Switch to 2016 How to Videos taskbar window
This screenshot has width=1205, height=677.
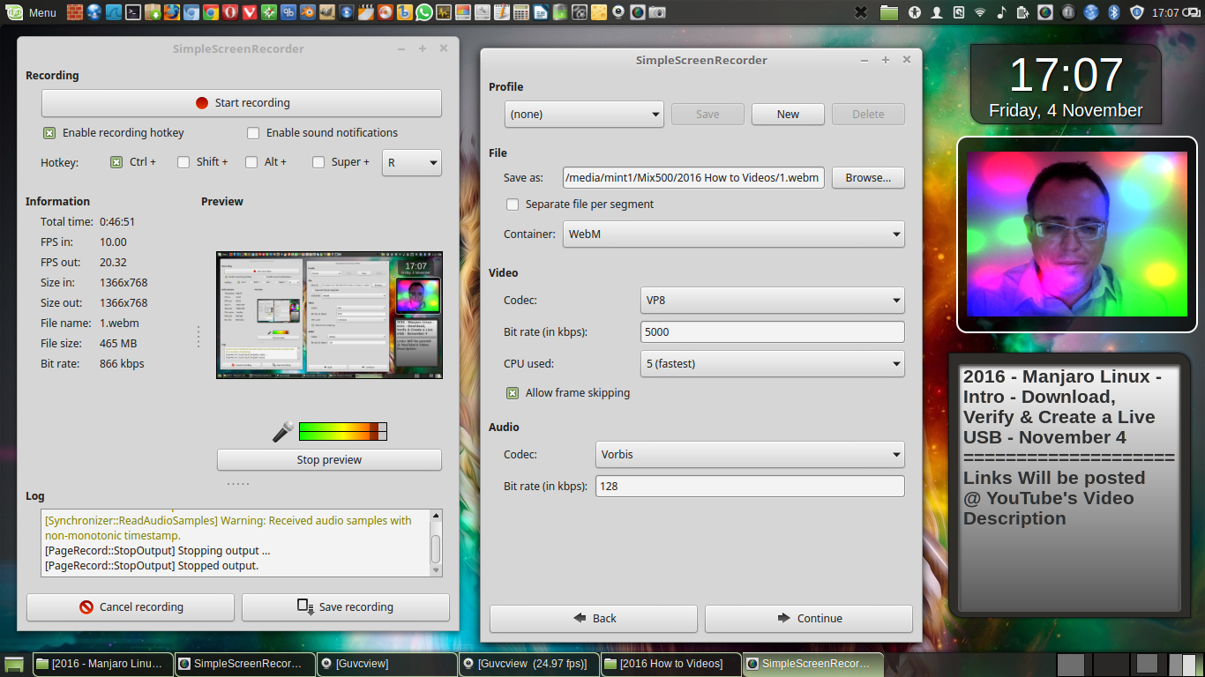(671, 664)
